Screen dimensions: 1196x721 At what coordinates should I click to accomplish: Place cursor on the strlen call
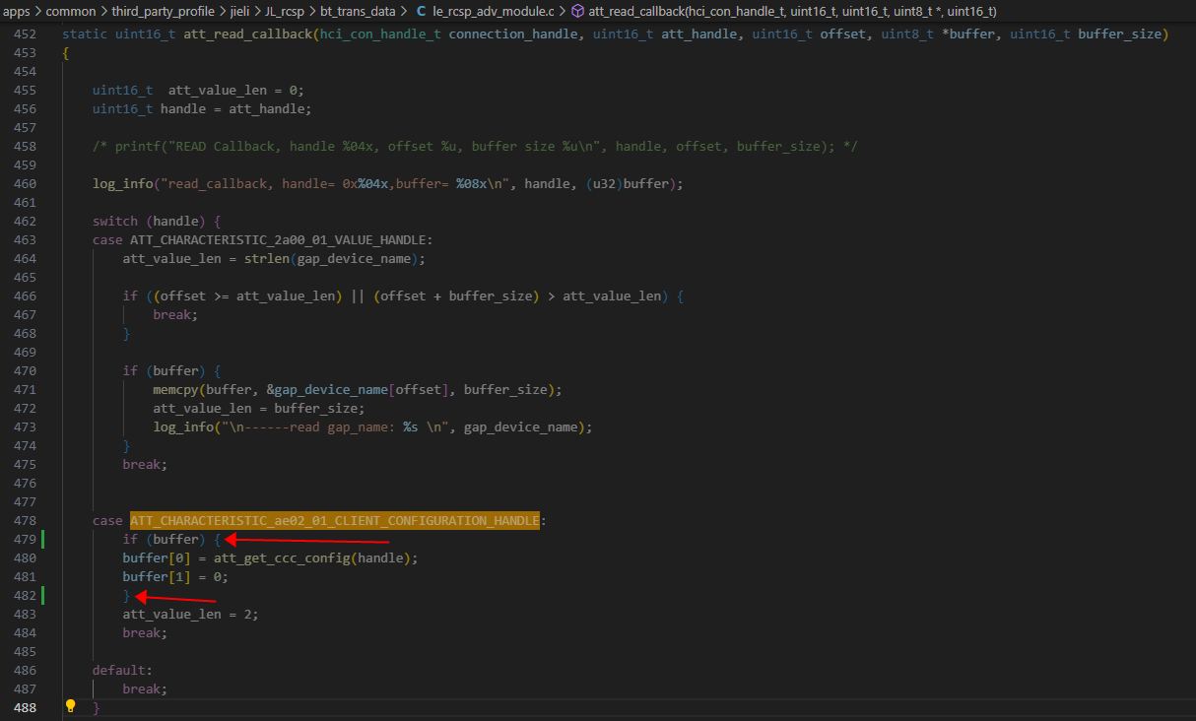267,258
